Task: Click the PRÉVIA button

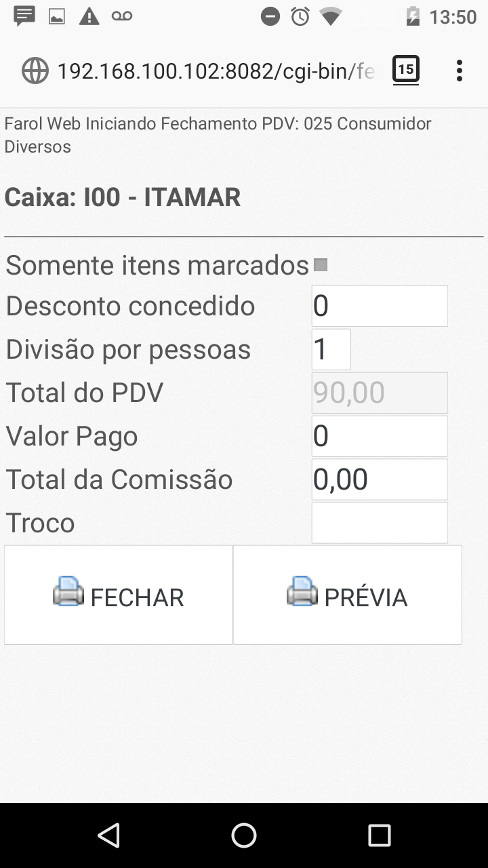Action: coord(348,595)
